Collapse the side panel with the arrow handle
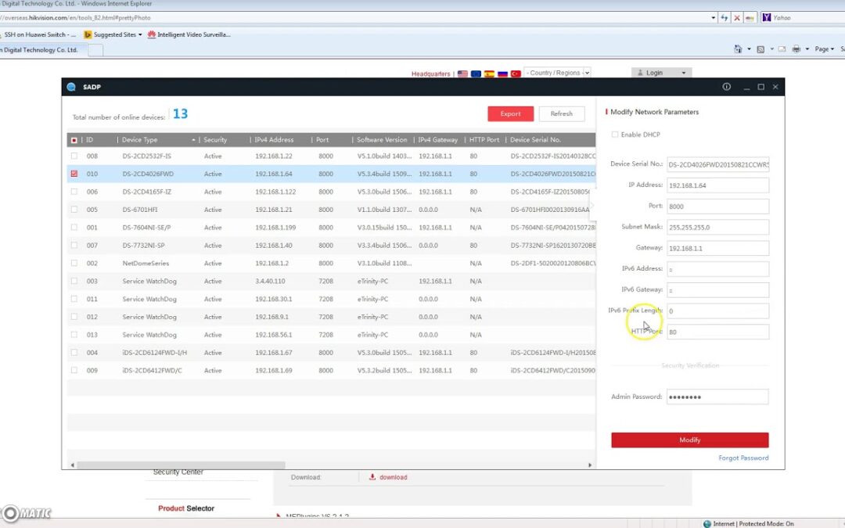Screen dimensions: 845x528 (x=591, y=205)
